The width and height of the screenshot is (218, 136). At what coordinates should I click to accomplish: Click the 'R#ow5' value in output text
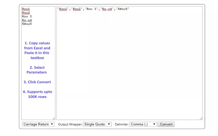click(123, 9)
